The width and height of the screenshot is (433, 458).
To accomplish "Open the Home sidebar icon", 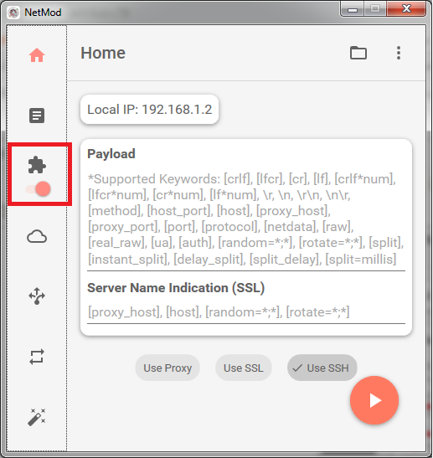I will (37, 55).
